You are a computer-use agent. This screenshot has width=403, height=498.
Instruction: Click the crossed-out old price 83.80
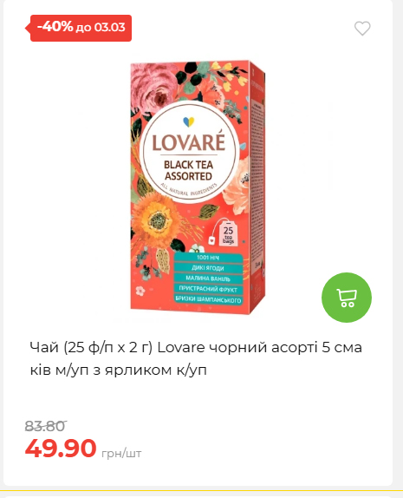pos(45,426)
